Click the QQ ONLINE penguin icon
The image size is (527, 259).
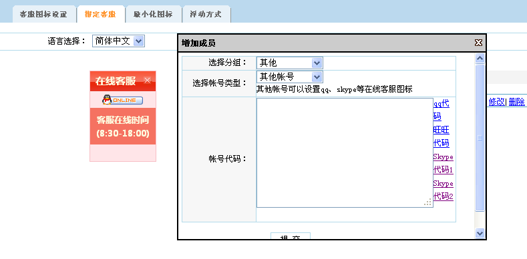pyautogui.click(x=123, y=99)
